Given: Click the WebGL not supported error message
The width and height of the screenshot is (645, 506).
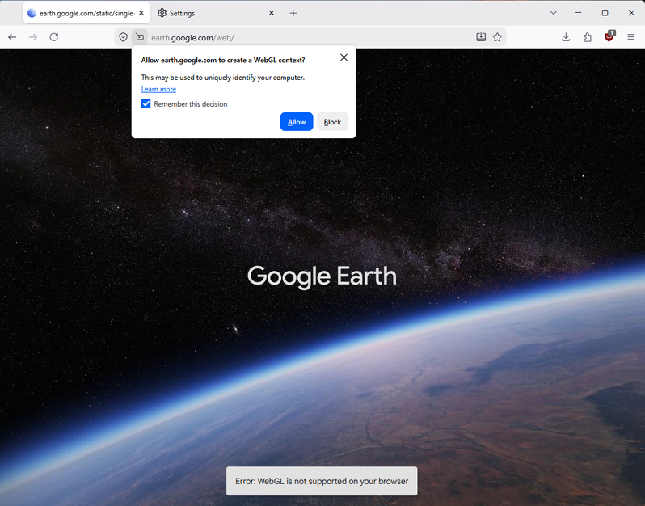Looking at the screenshot, I should point(322,481).
